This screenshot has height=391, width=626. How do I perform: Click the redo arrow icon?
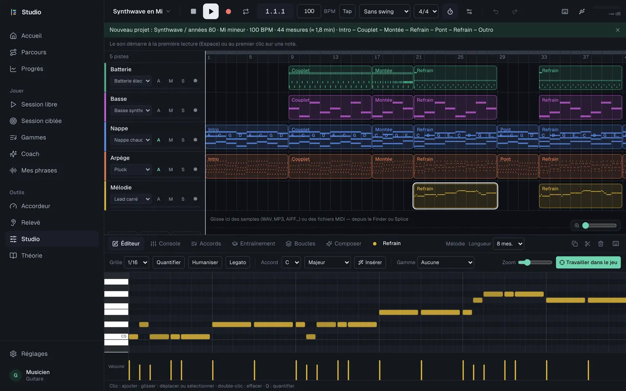(514, 11)
